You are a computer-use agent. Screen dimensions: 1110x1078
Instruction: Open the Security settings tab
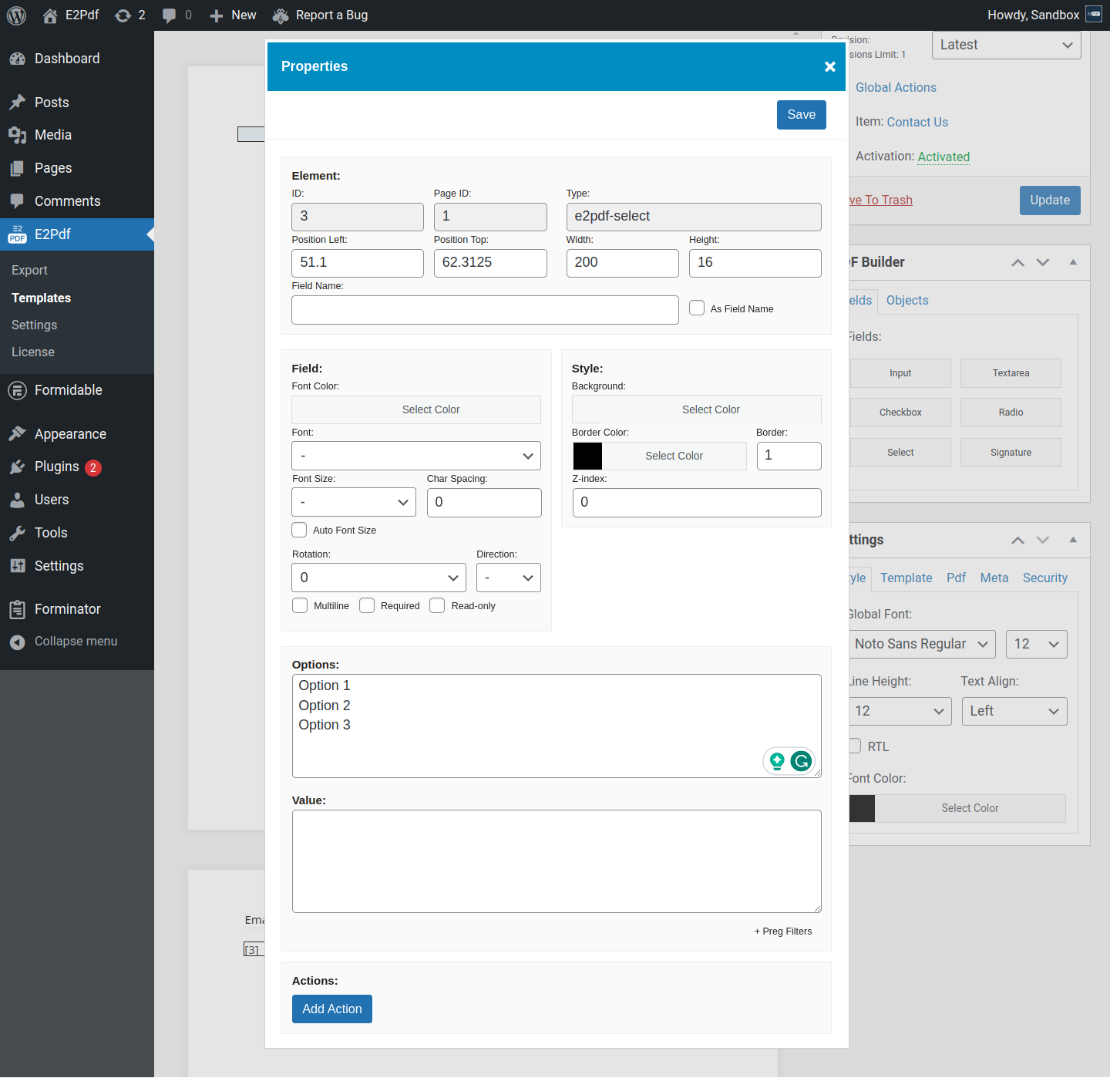pyautogui.click(x=1044, y=578)
